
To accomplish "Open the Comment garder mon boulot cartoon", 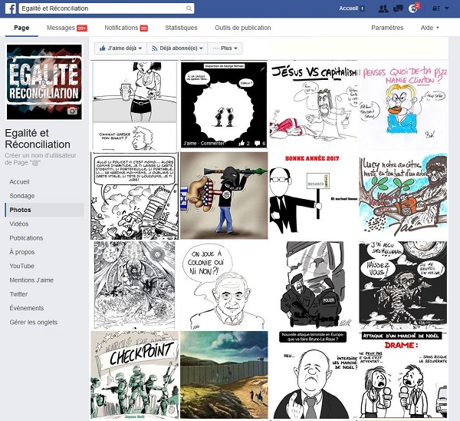I will pos(135,137).
